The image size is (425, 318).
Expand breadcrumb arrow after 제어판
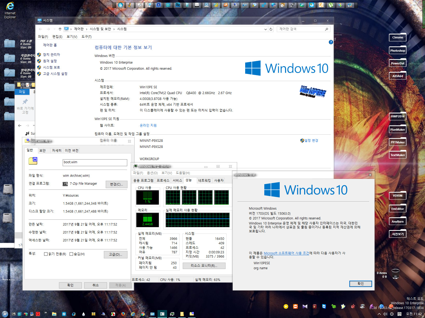pos(87,29)
